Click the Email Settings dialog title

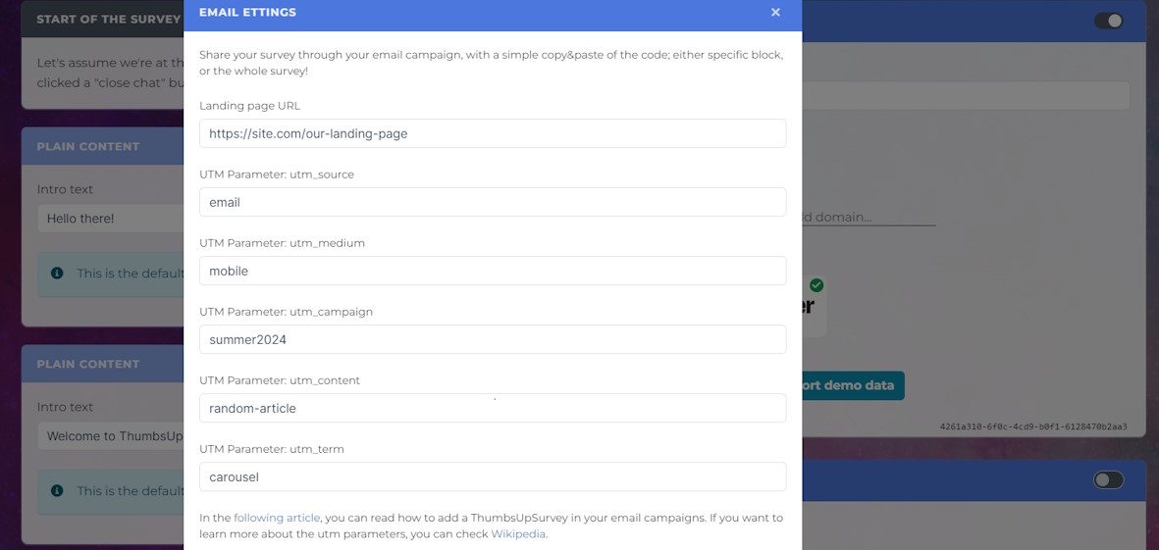(x=247, y=13)
